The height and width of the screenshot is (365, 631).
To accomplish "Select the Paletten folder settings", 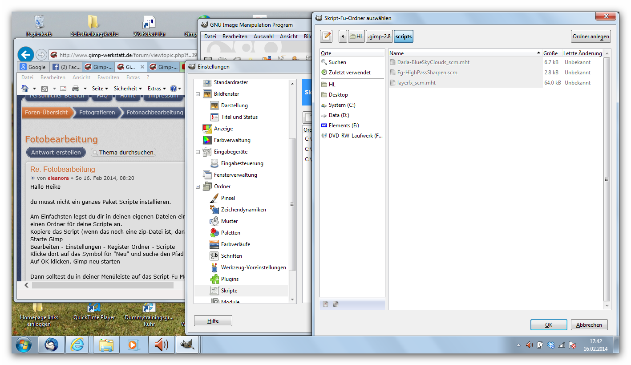I will coord(231,233).
